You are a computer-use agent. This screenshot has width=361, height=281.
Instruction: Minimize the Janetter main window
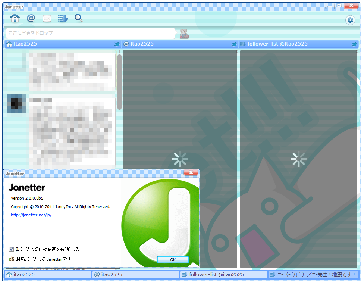coord(329,6)
